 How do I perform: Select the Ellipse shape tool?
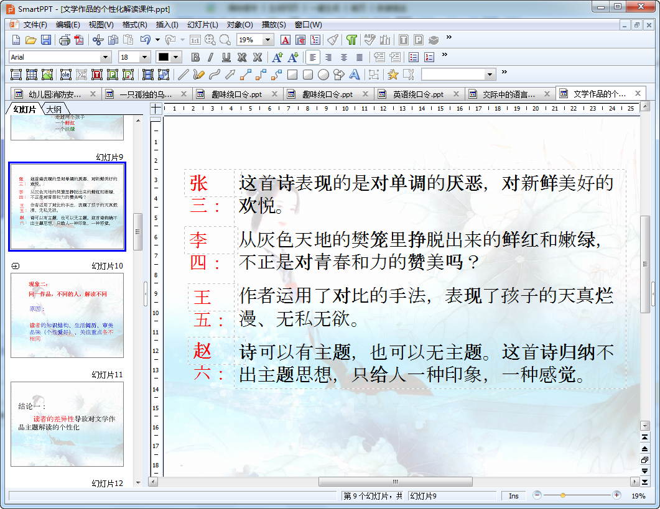(x=323, y=75)
